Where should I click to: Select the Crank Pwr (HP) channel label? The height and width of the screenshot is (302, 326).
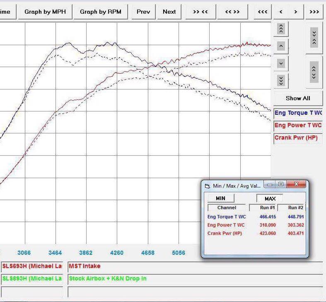pos(298,138)
